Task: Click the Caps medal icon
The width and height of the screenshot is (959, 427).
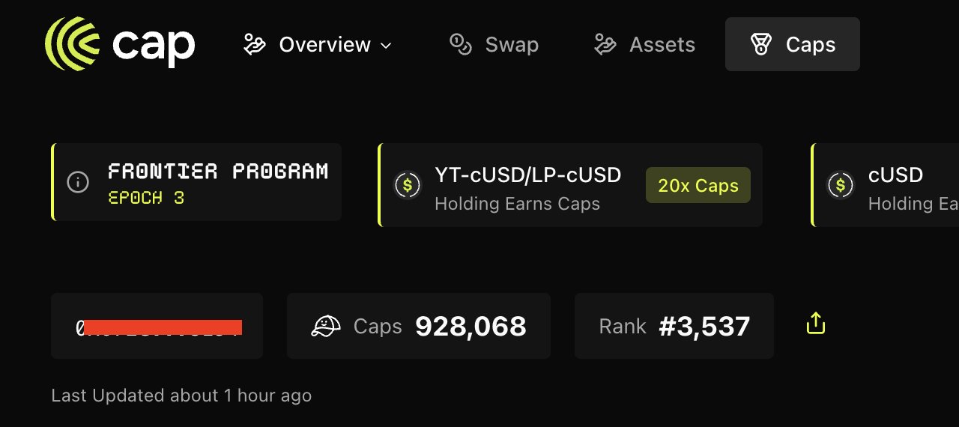Action: [x=761, y=45]
